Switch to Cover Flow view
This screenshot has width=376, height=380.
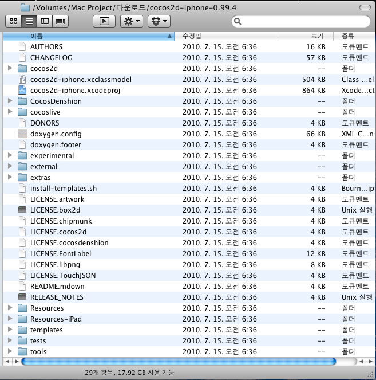[x=60, y=21]
